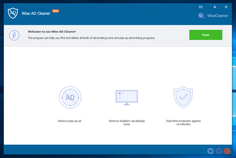The image size is (236, 158).
Task: Click the lightning bolt circle icon
Action: click(x=14, y=35)
